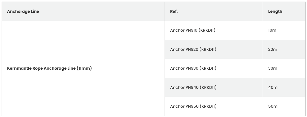Click the 40m length cell
The height and width of the screenshot is (117, 307).
[284, 87]
